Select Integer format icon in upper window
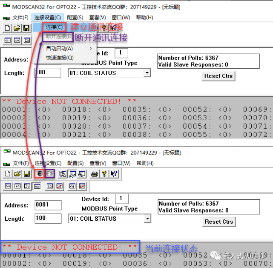Viewport: 273px width, 268px height. click(x=27, y=40)
